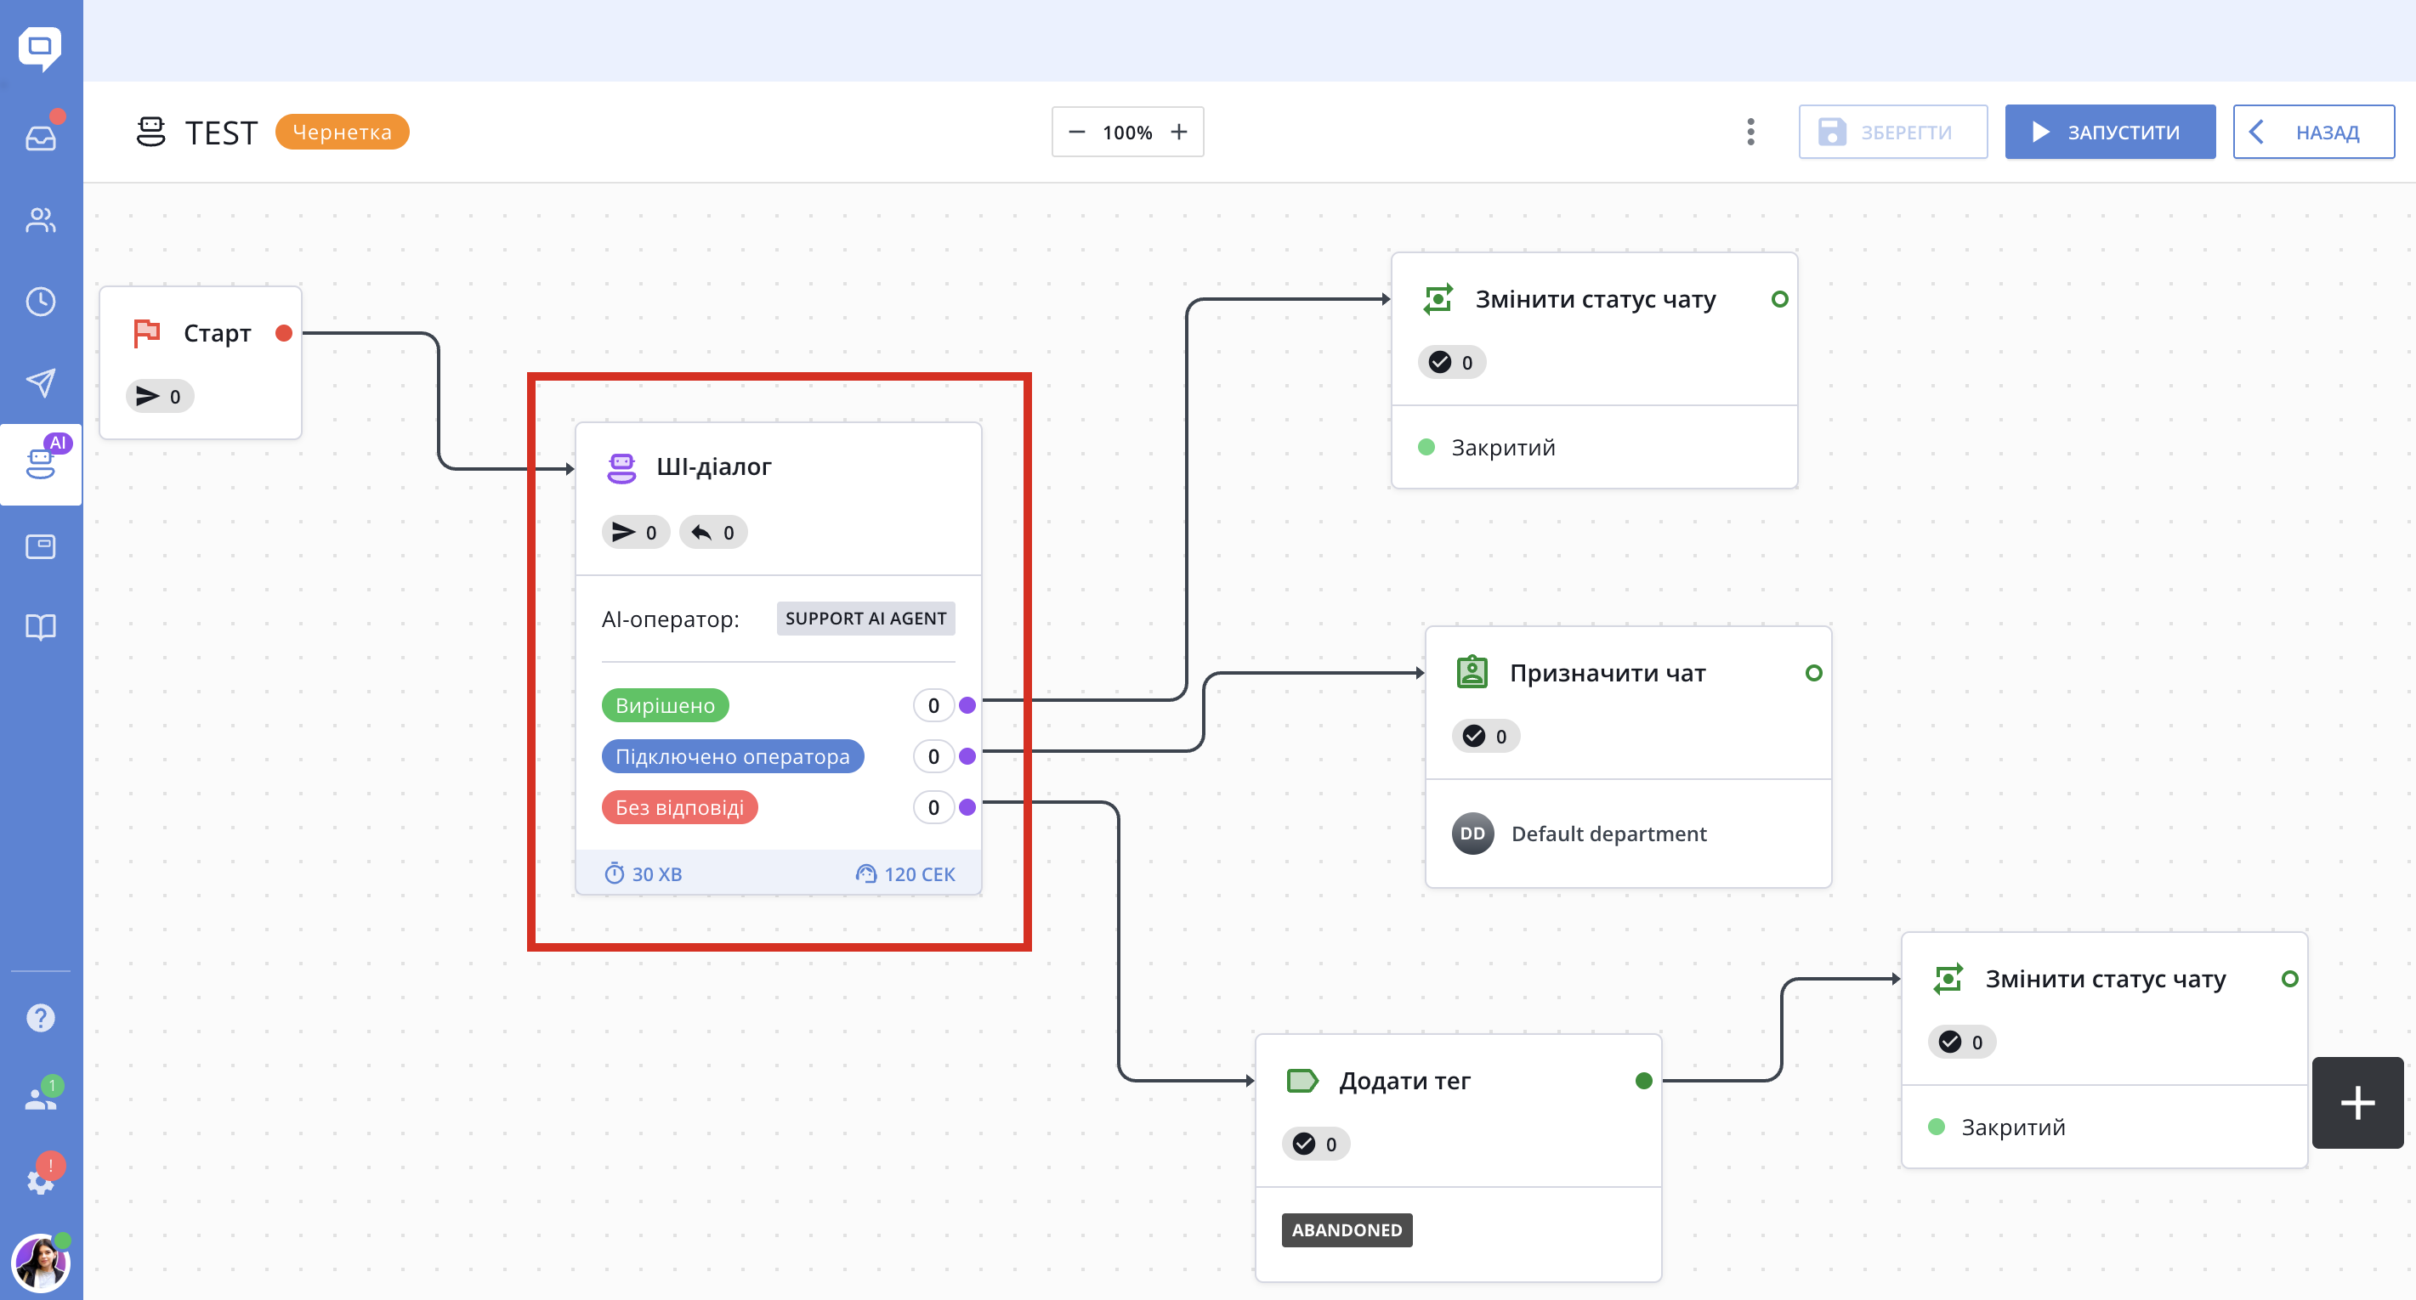Click the ЗАПУСТИТИ launch button

[x=2110, y=133]
